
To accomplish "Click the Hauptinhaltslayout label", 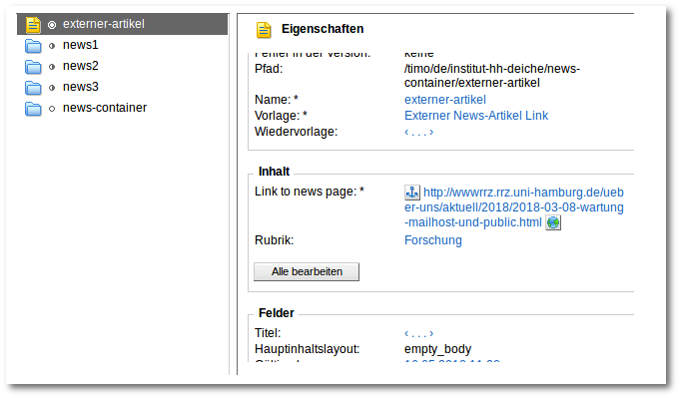I will [x=307, y=349].
